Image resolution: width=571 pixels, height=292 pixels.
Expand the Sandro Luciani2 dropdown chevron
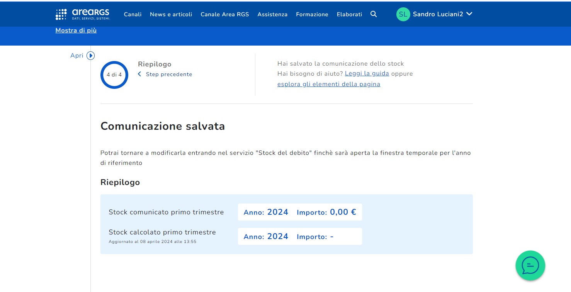click(x=469, y=14)
